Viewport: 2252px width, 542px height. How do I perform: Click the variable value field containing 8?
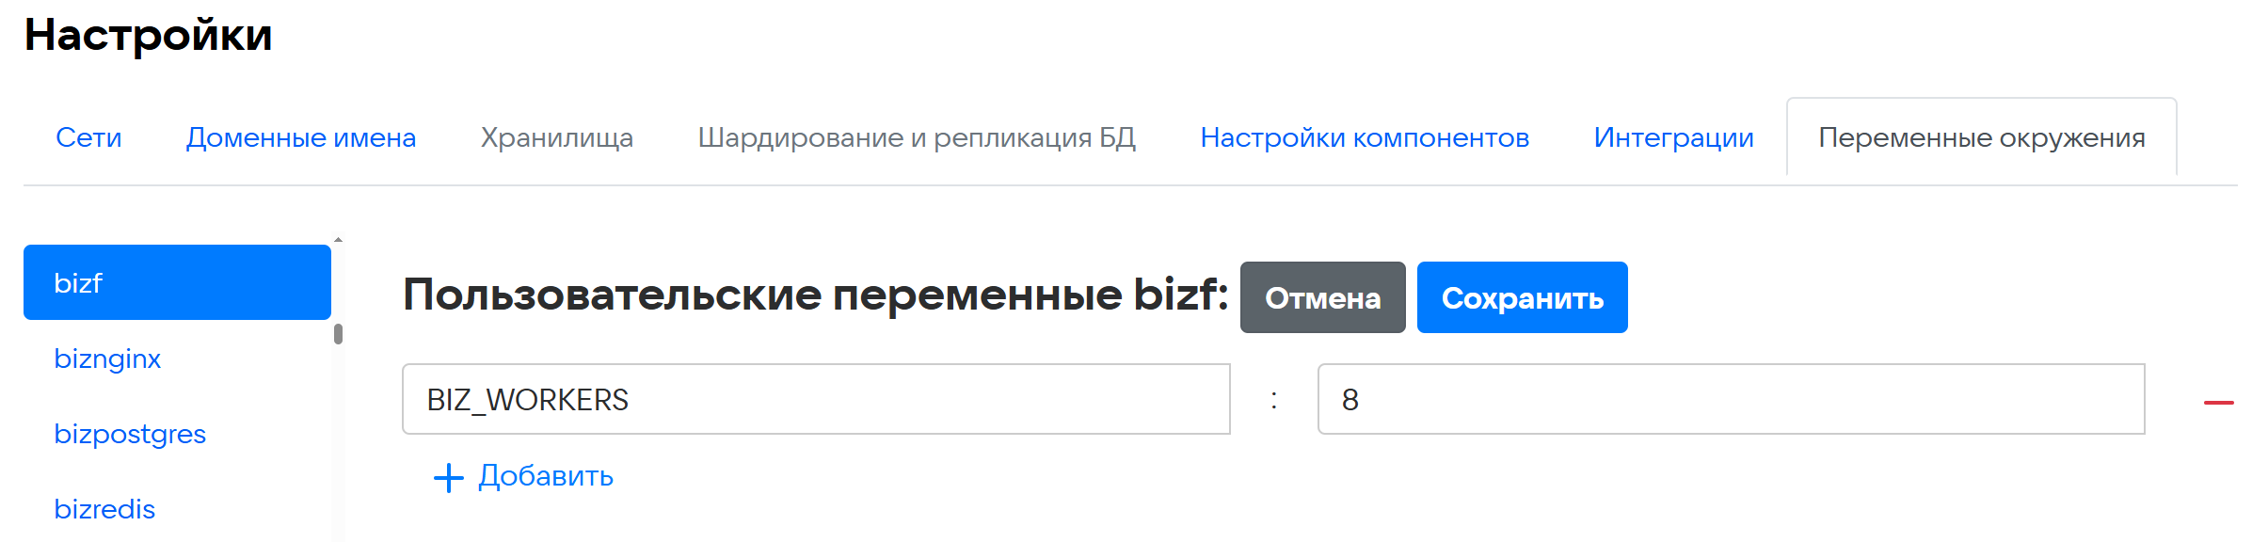click(x=1730, y=399)
